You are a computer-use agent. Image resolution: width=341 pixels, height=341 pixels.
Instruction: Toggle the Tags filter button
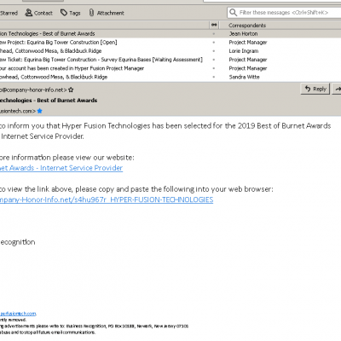coord(71,13)
